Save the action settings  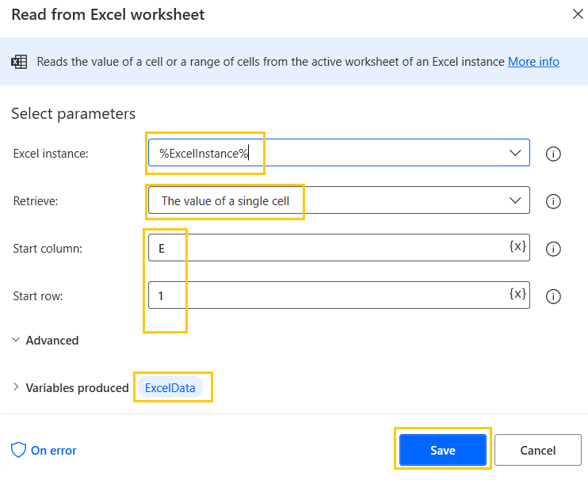443,450
